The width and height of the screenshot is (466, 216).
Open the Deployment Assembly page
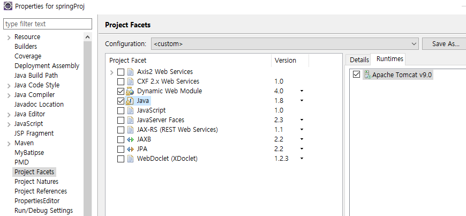(x=47, y=66)
